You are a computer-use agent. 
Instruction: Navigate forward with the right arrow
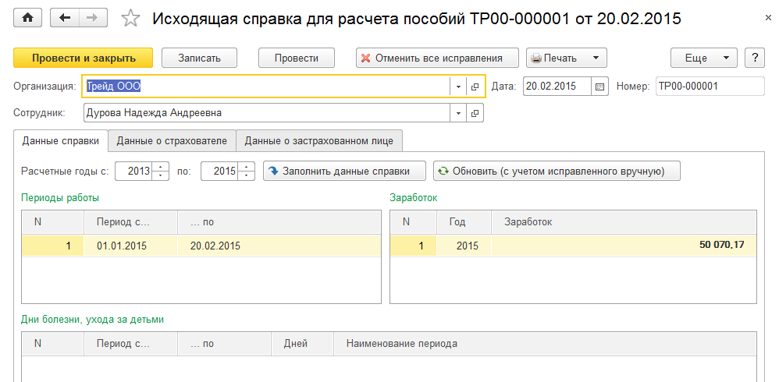coord(93,19)
